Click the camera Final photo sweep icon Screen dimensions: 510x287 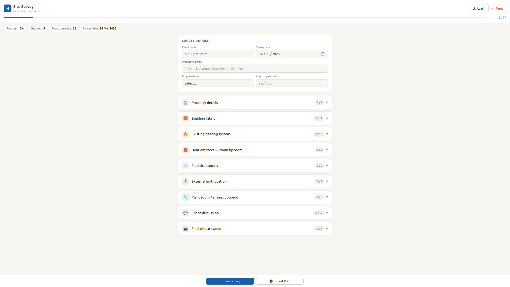pos(185,229)
